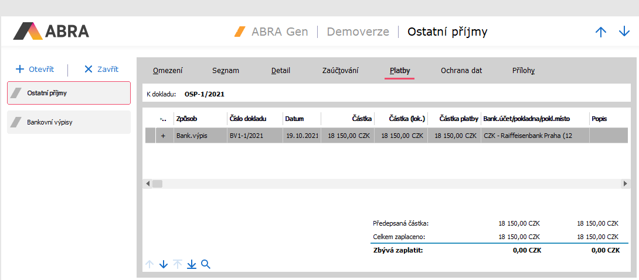Screen dimensions: 639x280
Task: Switch to the Omezení tab
Action: coord(168,71)
